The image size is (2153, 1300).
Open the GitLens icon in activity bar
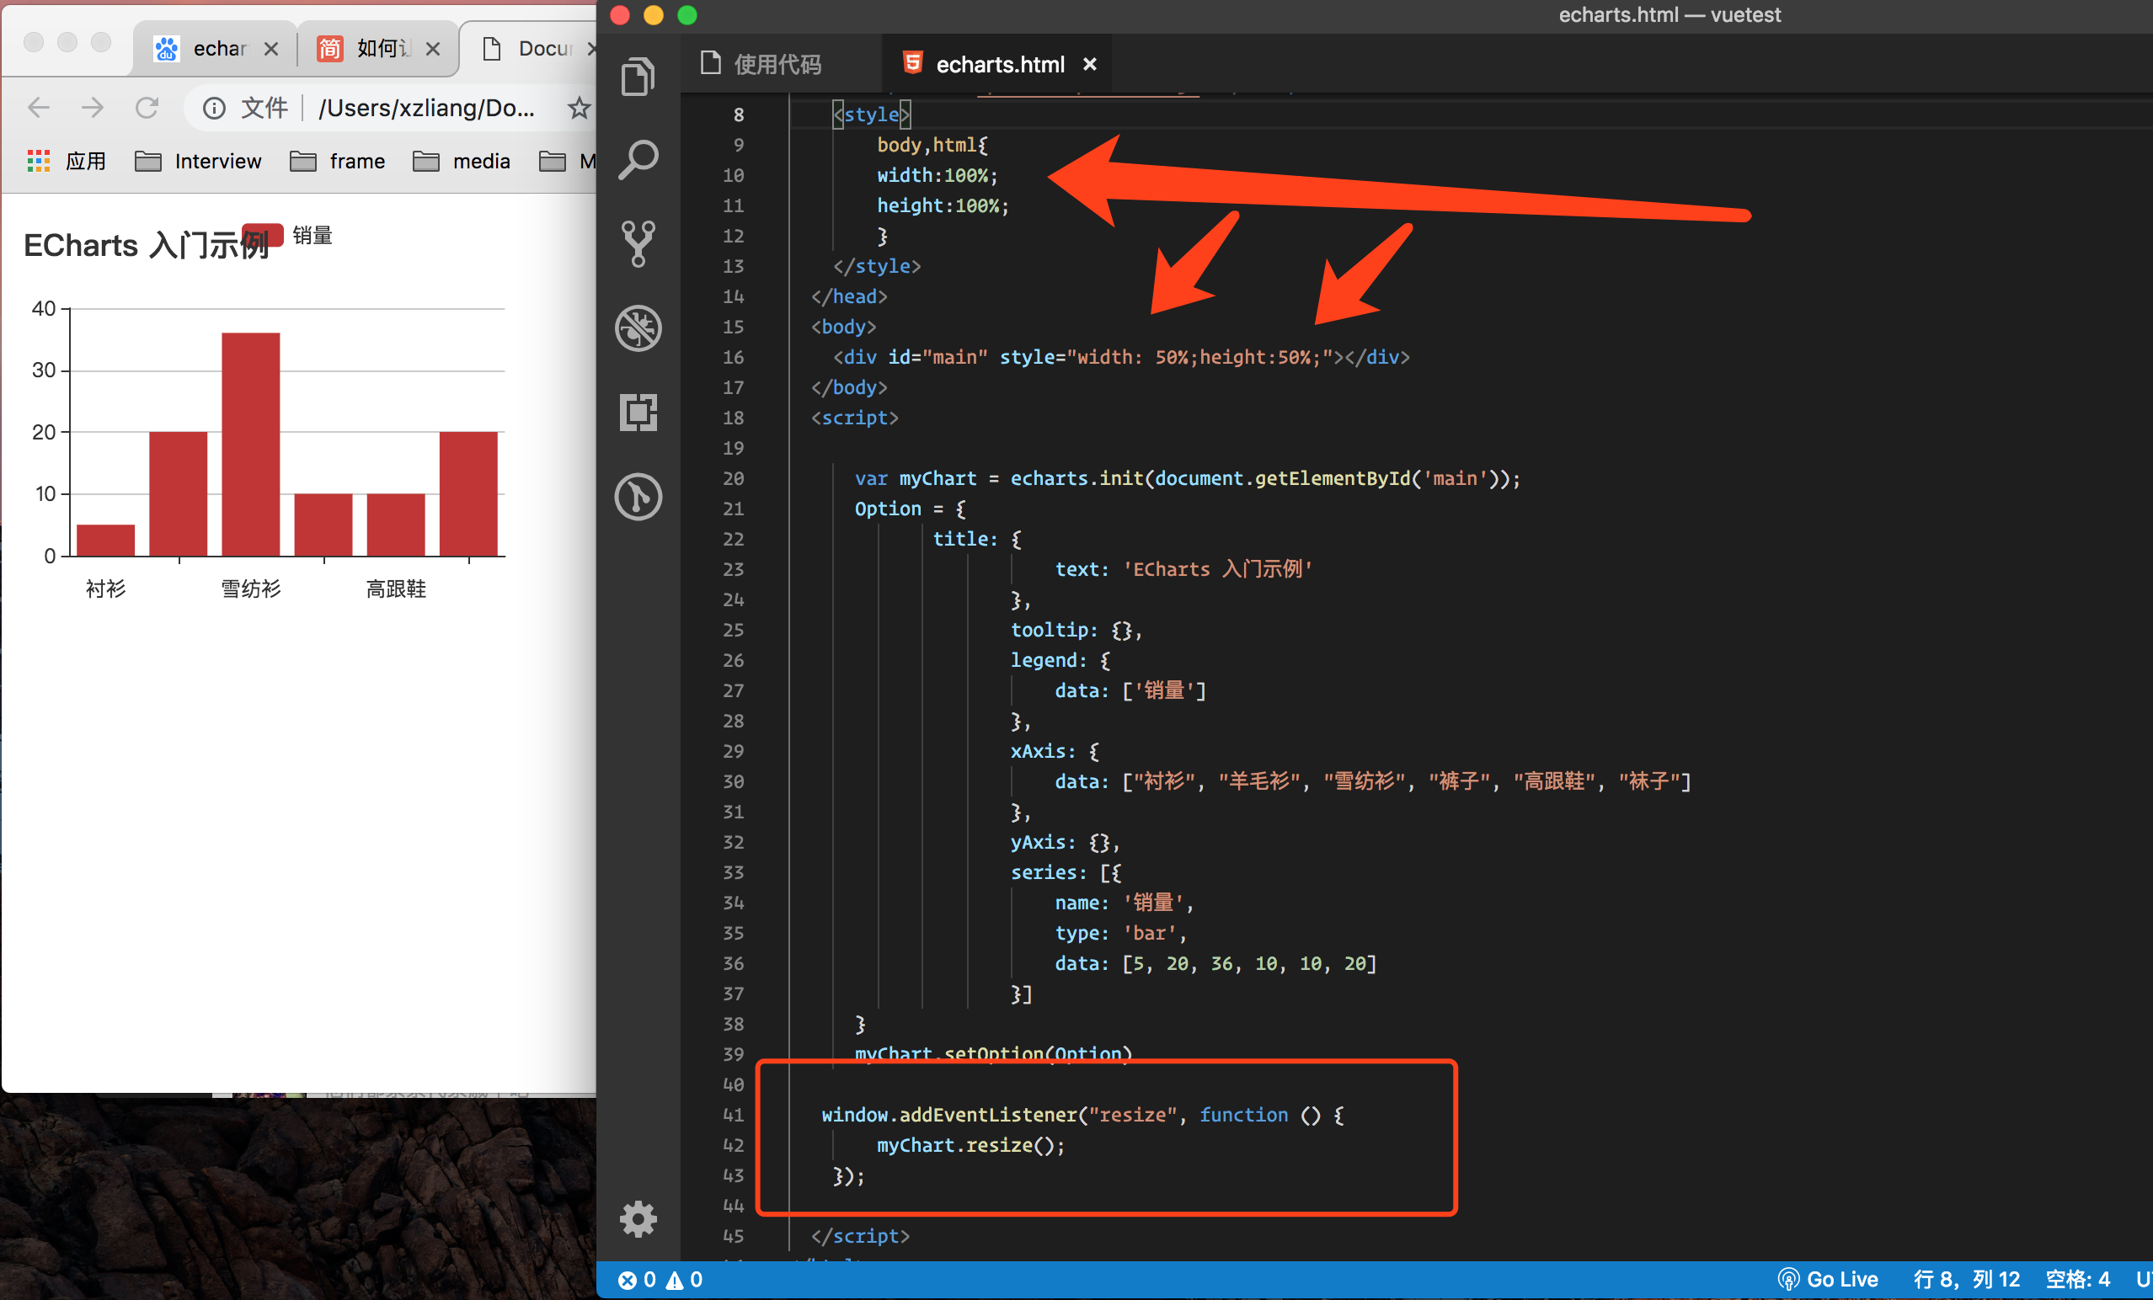(x=638, y=496)
